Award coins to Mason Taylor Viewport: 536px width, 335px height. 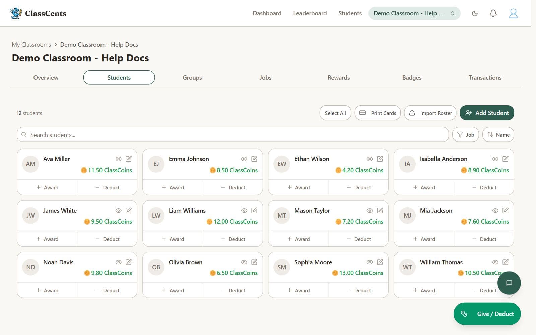click(298, 239)
